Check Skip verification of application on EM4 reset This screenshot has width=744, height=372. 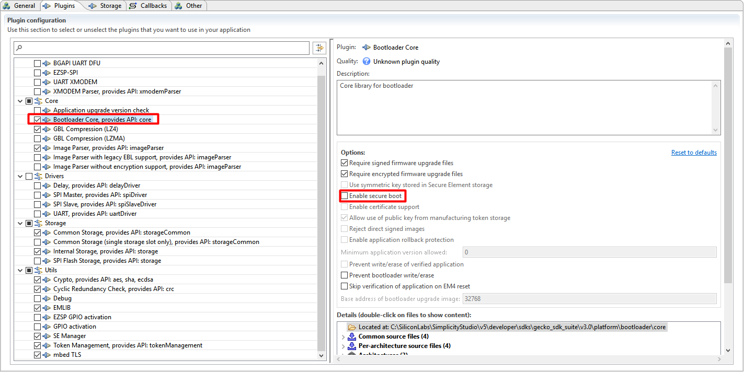[344, 286]
